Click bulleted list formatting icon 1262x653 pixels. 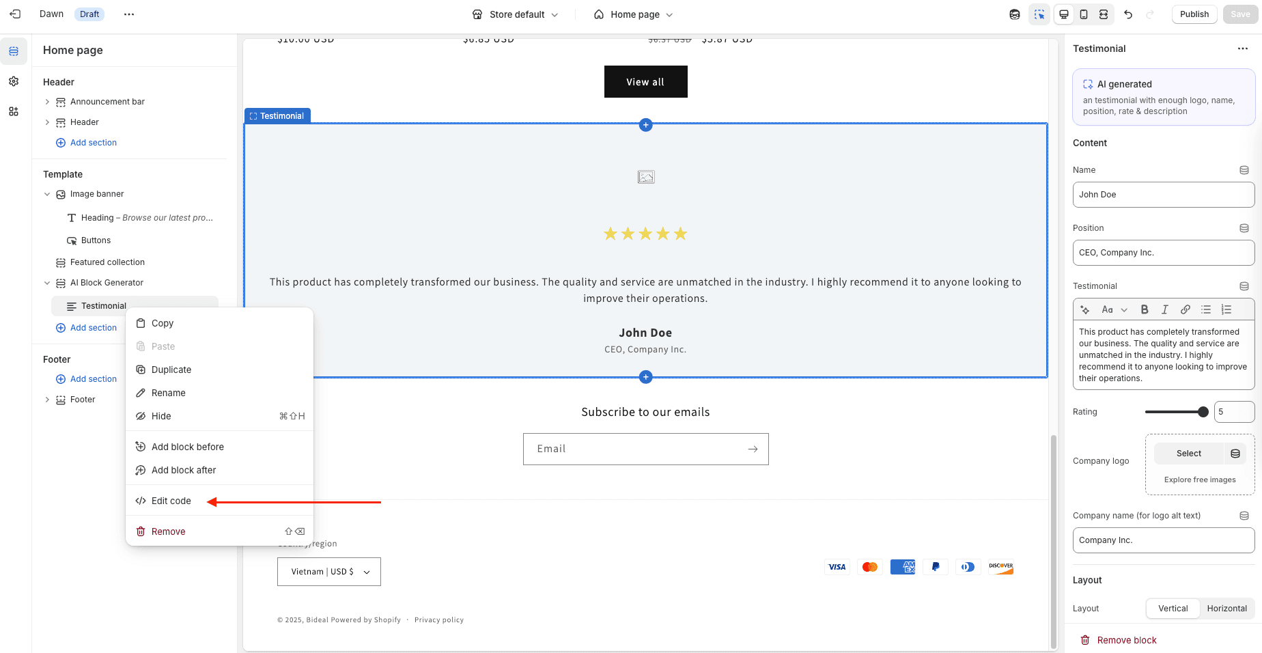pos(1206,309)
